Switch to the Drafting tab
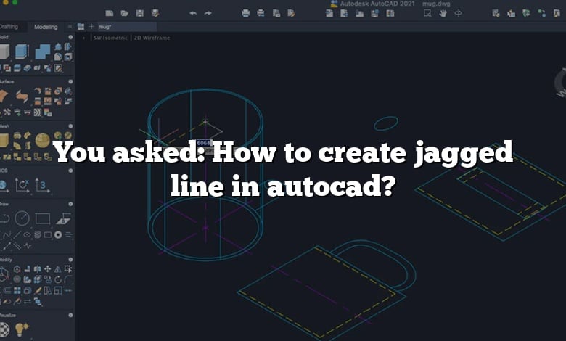This screenshot has height=341, width=566. click(9, 27)
